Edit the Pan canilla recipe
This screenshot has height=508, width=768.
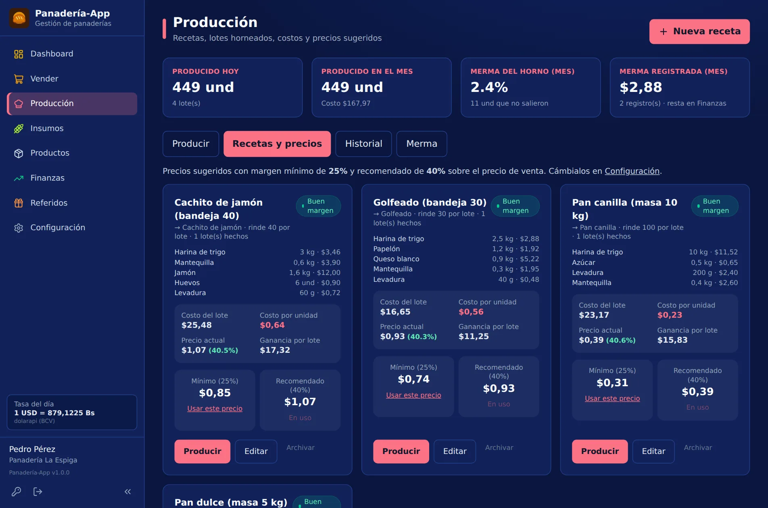pyautogui.click(x=654, y=452)
